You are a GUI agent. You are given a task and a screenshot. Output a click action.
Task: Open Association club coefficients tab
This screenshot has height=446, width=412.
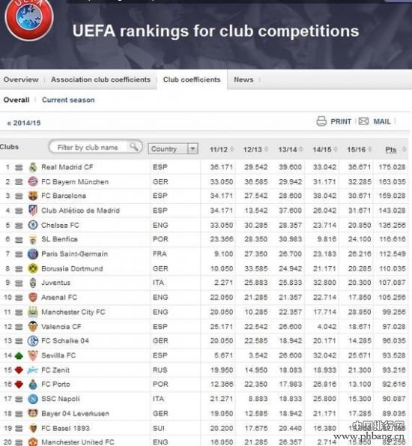(100, 79)
